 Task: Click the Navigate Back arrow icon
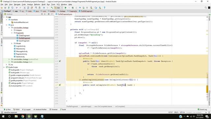click(x=44, y=8)
